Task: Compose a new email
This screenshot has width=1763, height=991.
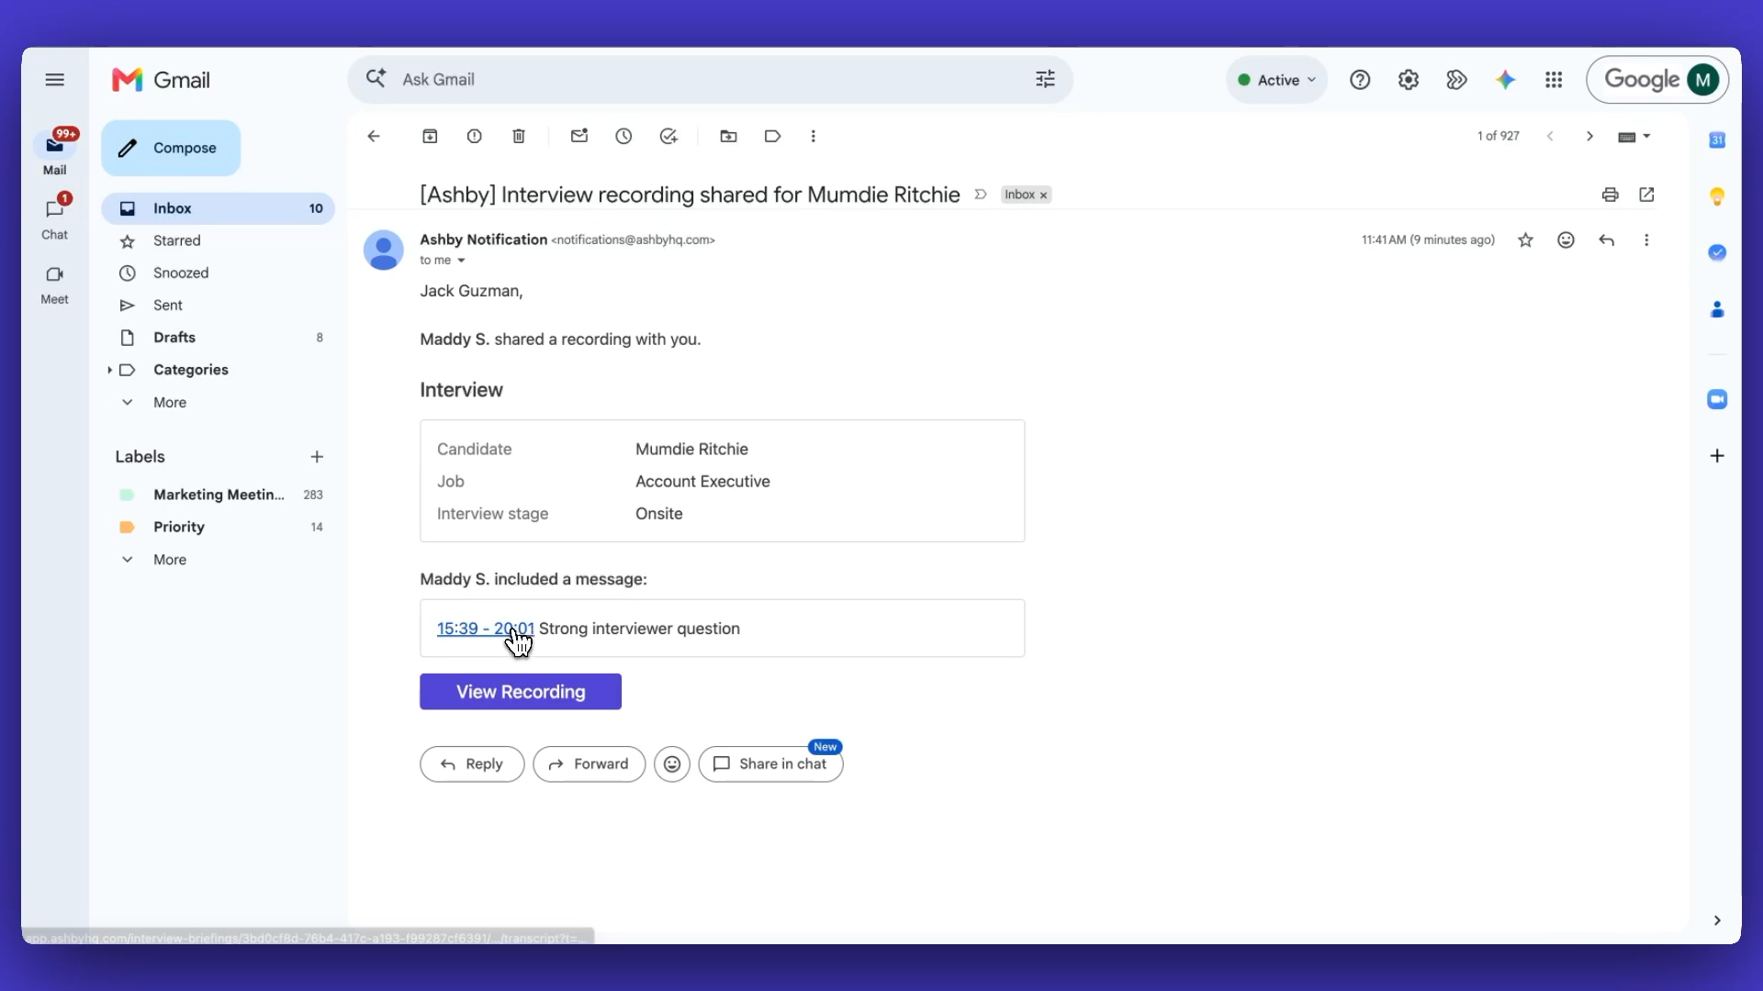Action: [171, 148]
